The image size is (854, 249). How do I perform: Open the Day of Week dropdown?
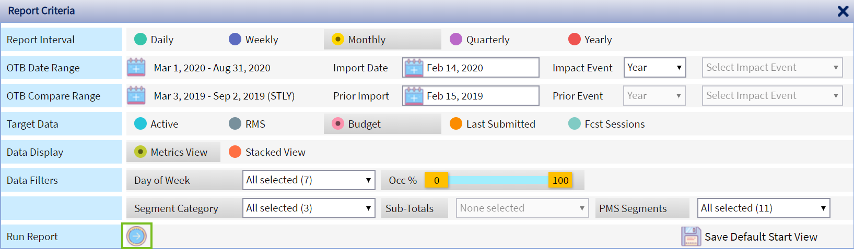309,180
